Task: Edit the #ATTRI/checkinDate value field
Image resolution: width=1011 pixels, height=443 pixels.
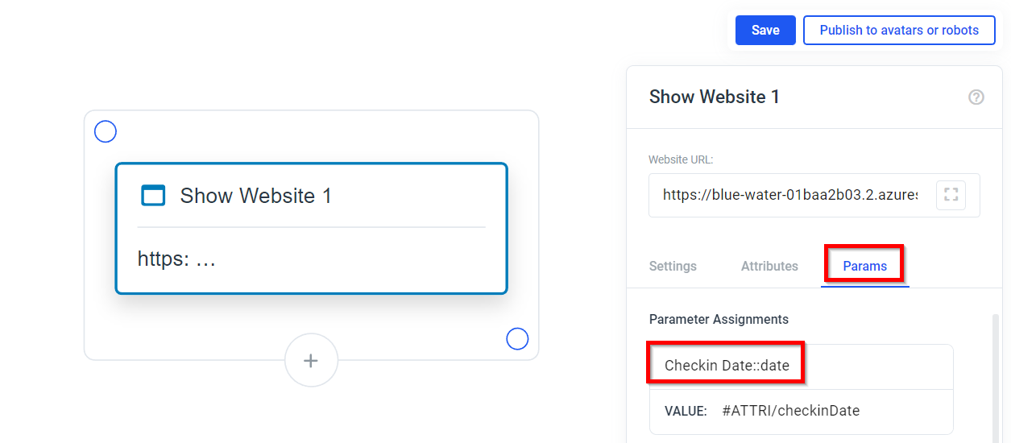Action: pyautogui.click(x=791, y=411)
